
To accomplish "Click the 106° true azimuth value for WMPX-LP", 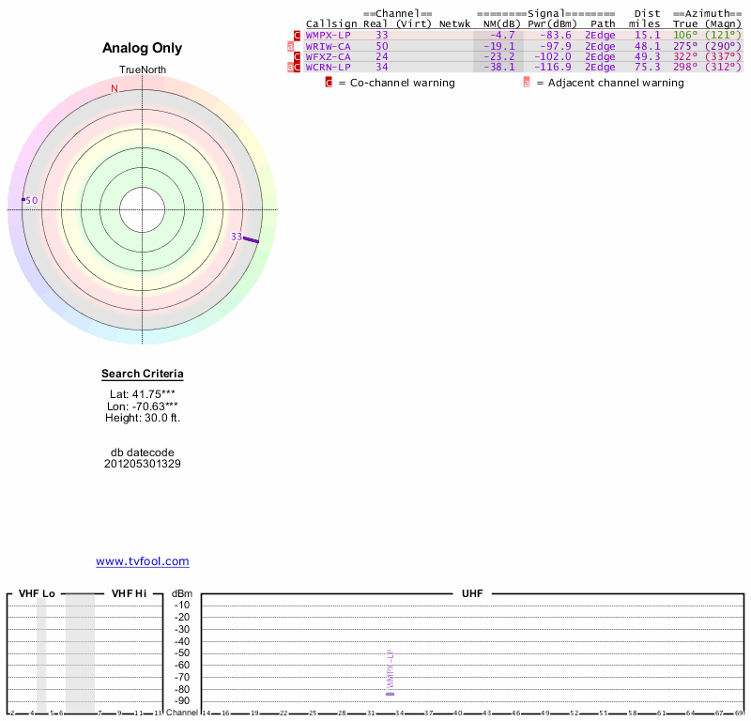I will tap(686, 35).
